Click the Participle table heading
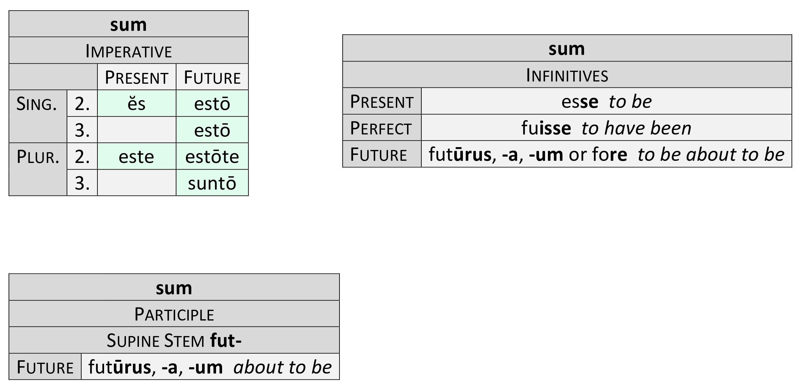This screenshot has width=802, height=389. tap(174, 314)
